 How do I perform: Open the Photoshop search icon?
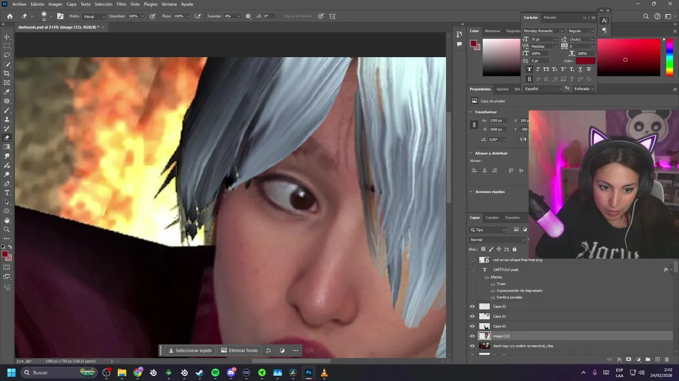[646, 16]
